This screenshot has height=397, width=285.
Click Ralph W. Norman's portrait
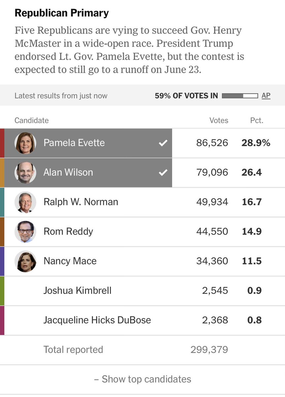tap(25, 202)
